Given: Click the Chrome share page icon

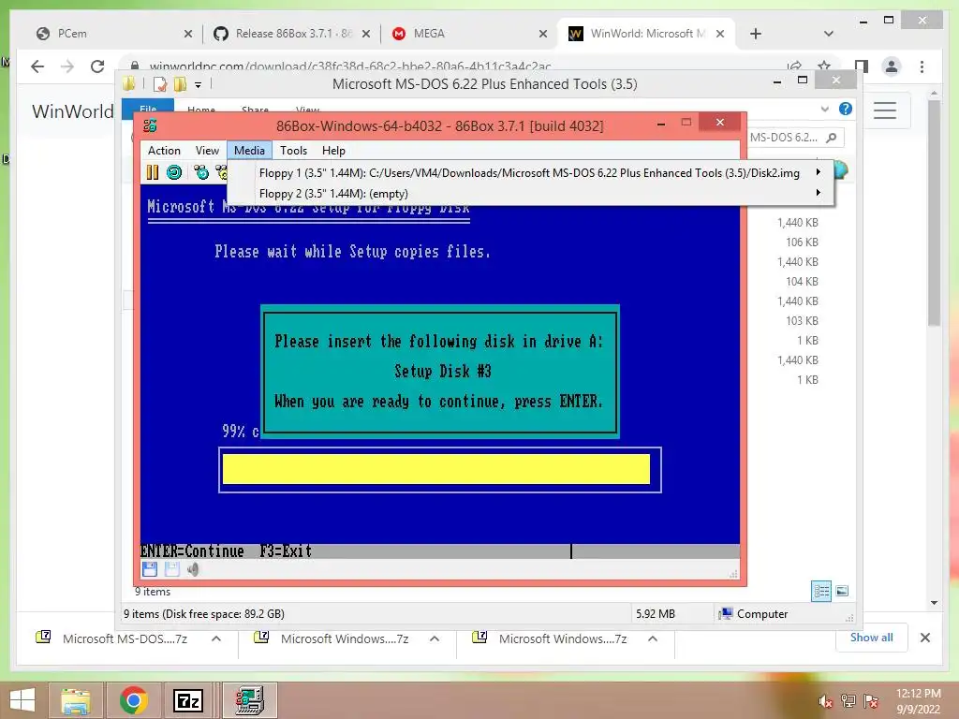Looking at the screenshot, I should [x=794, y=66].
